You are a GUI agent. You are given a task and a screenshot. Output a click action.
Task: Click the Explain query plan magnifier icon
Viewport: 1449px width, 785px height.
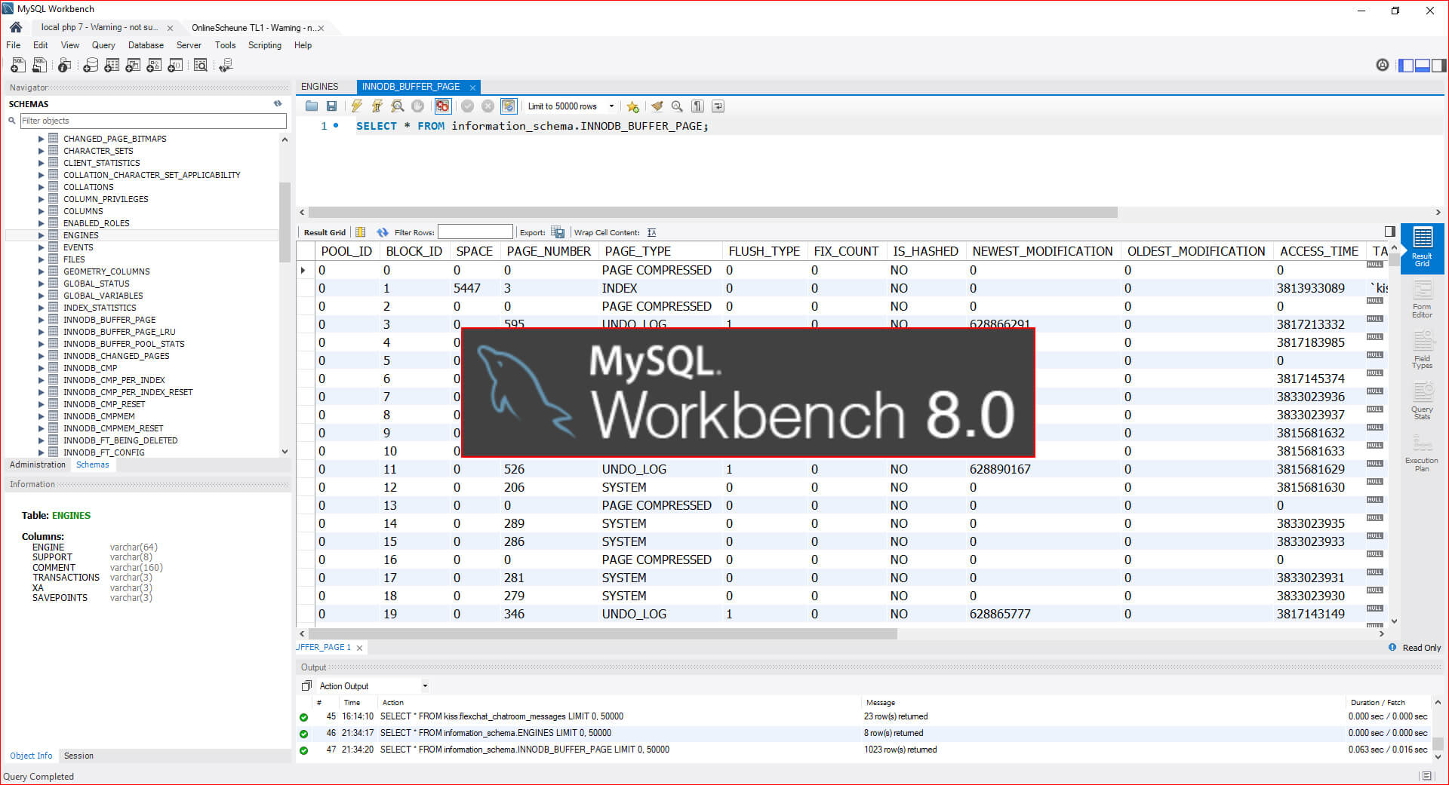point(397,106)
